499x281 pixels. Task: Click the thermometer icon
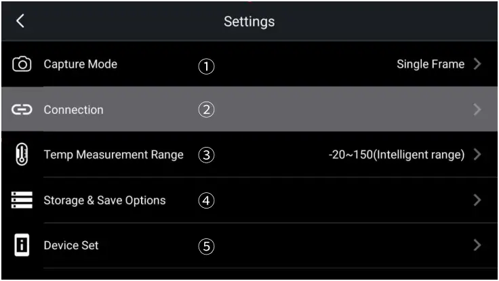pos(22,154)
